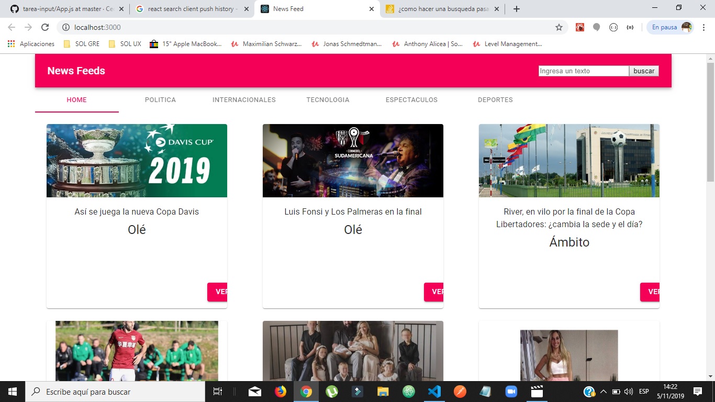Select the POLITICA tab
Screen dimensions: 715x402
coord(160,99)
